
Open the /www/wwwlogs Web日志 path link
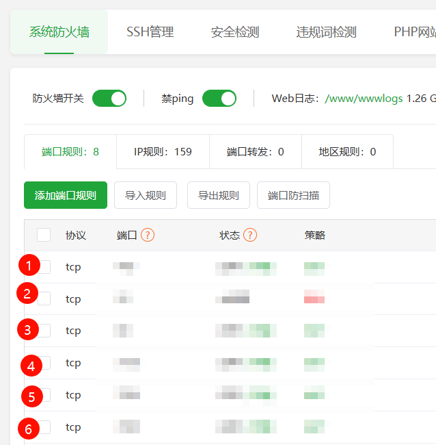[x=364, y=99]
